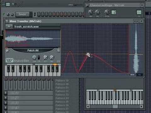The height and width of the screenshot is (113, 151).
Task: Click right arrow of Channel settings keyboard scrollbar
Action: click(141, 107)
